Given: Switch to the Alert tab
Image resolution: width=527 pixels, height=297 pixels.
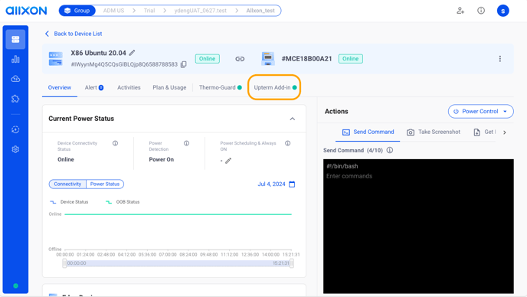Looking at the screenshot, I should [x=94, y=88].
